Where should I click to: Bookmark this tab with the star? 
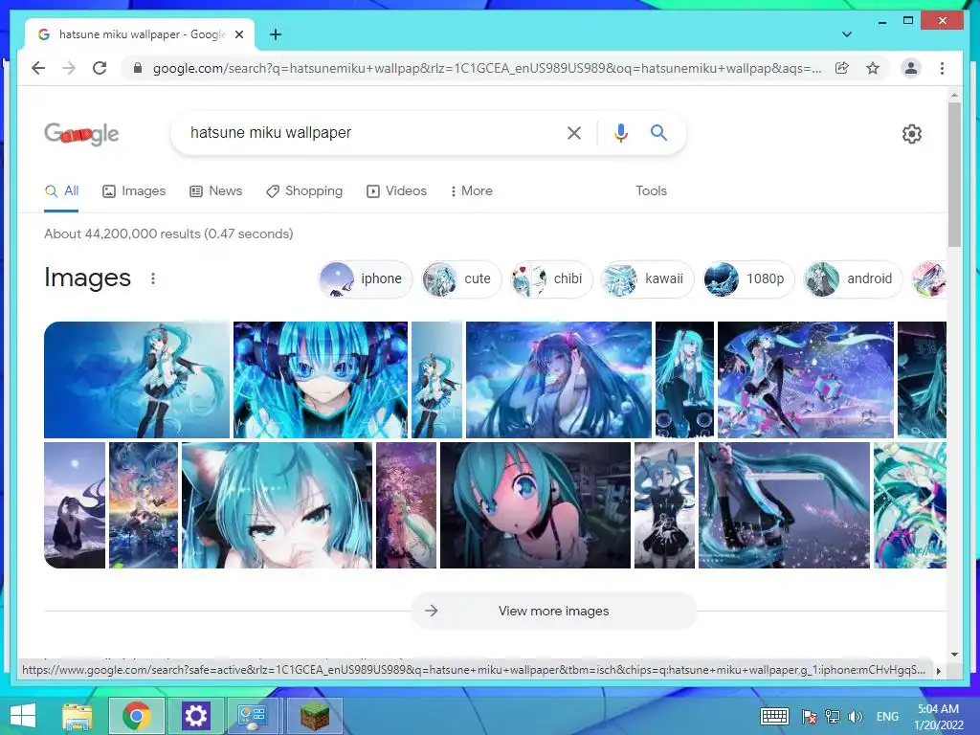coord(873,68)
